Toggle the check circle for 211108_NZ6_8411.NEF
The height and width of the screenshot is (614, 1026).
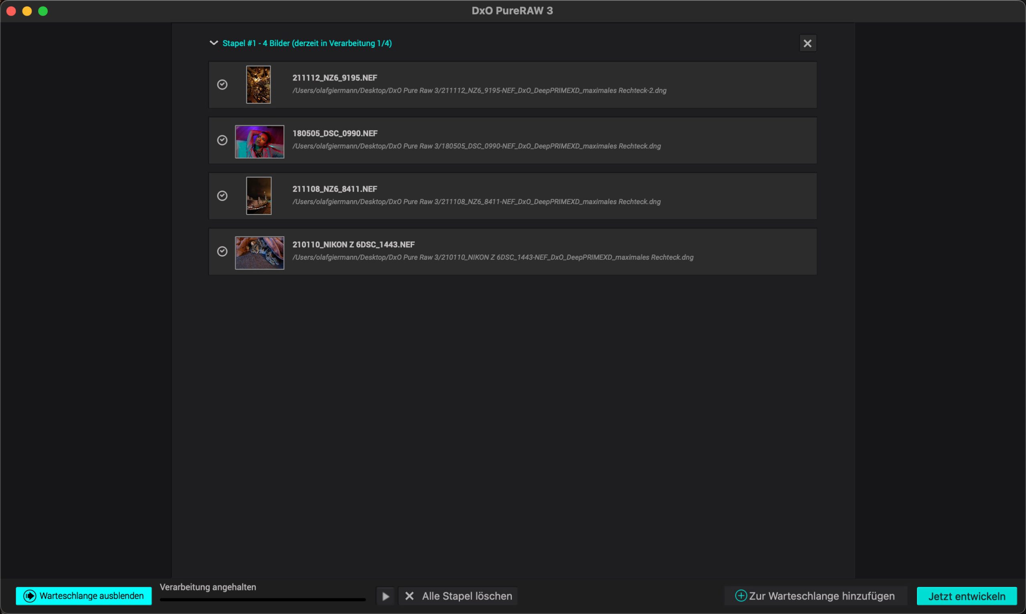pos(222,196)
